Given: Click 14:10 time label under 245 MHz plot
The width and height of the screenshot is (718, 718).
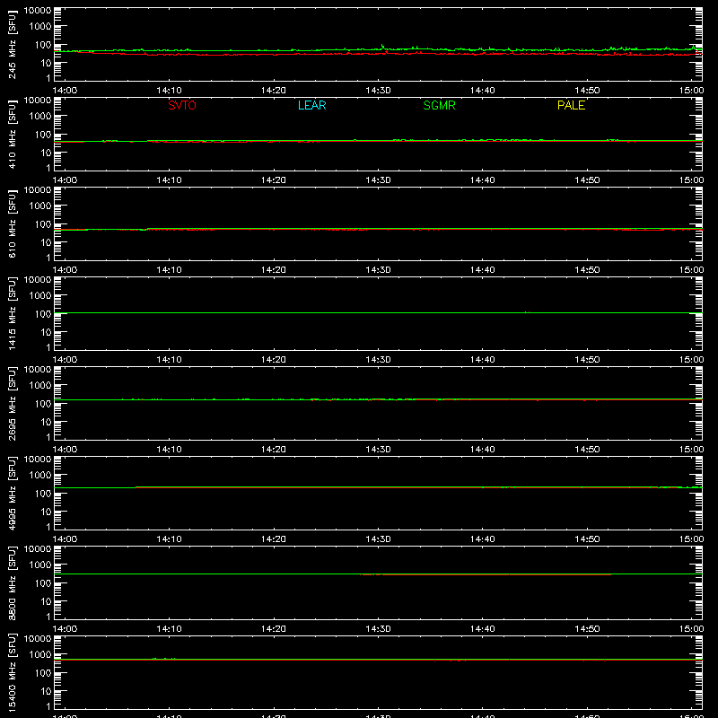Looking at the screenshot, I should [169, 91].
